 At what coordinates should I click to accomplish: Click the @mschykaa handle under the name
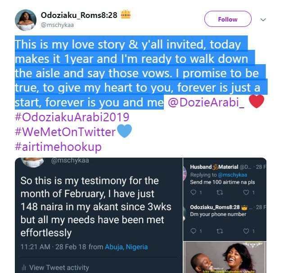[57, 25]
